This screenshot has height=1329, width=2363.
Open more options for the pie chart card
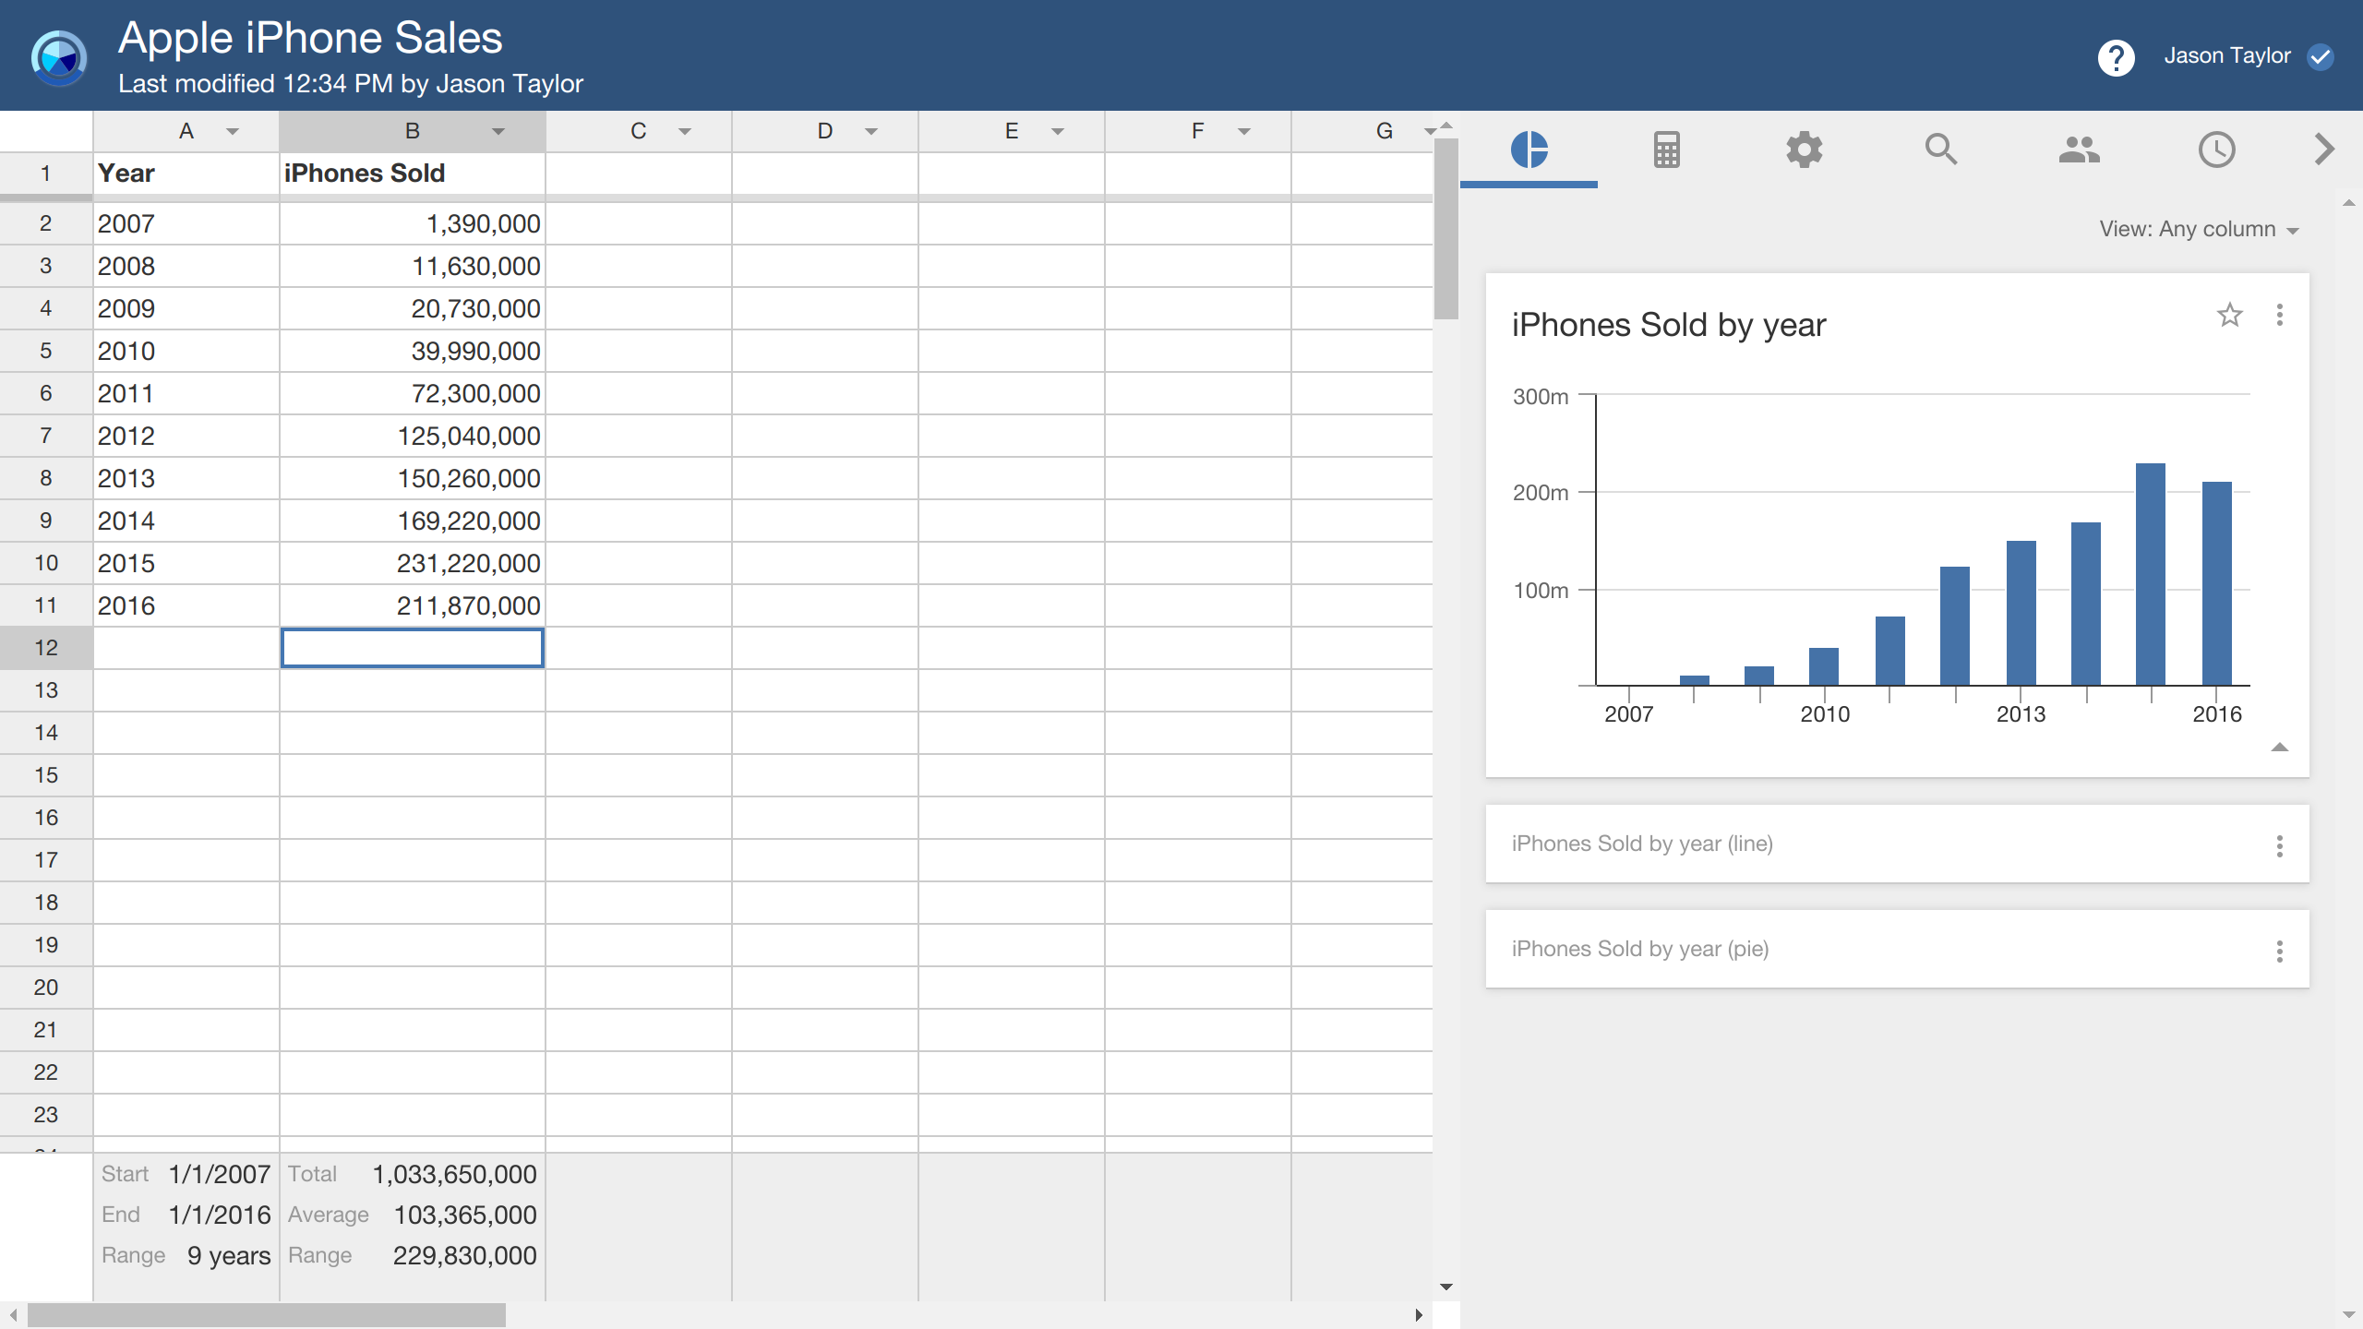point(2280,951)
